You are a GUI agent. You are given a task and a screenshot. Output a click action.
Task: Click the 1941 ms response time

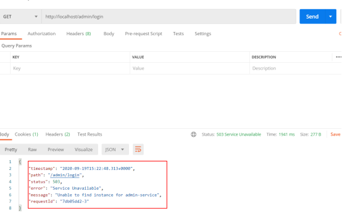[286, 134]
